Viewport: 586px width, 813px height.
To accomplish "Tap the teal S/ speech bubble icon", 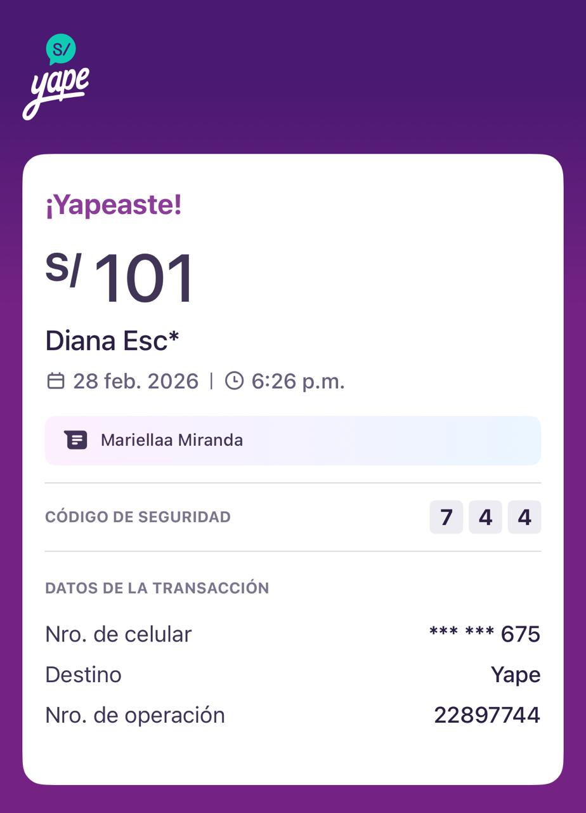I will pos(61,49).
